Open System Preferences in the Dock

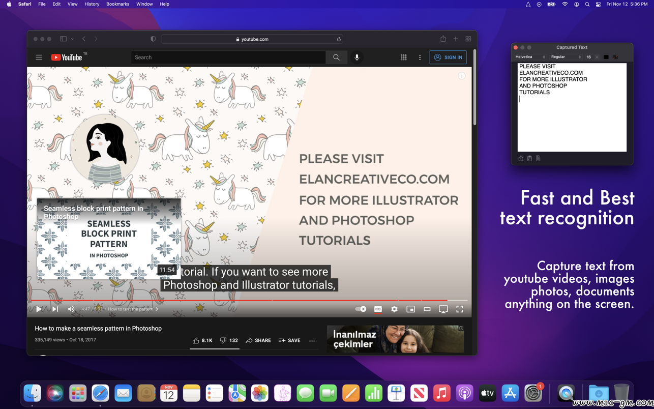pyautogui.click(x=533, y=393)
